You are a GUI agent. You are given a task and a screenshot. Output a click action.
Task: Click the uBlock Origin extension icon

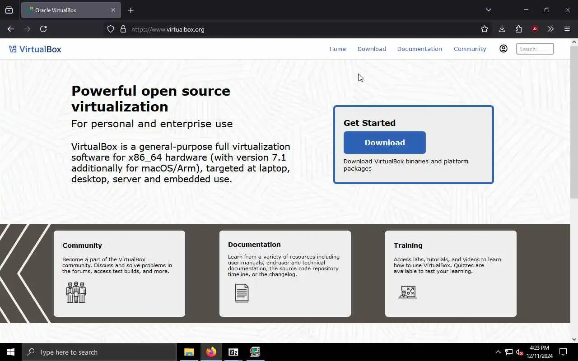535,29
